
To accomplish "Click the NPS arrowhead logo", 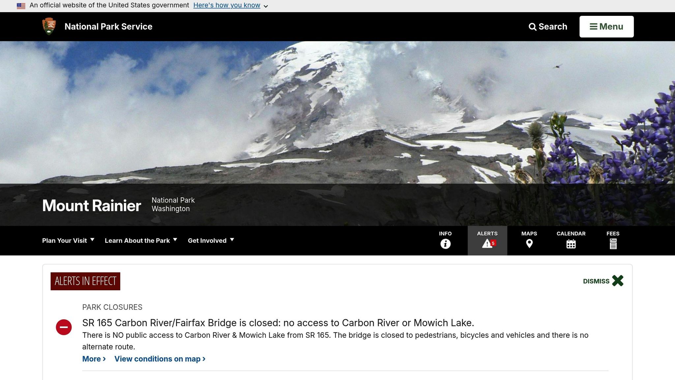I will click(49, 26).
